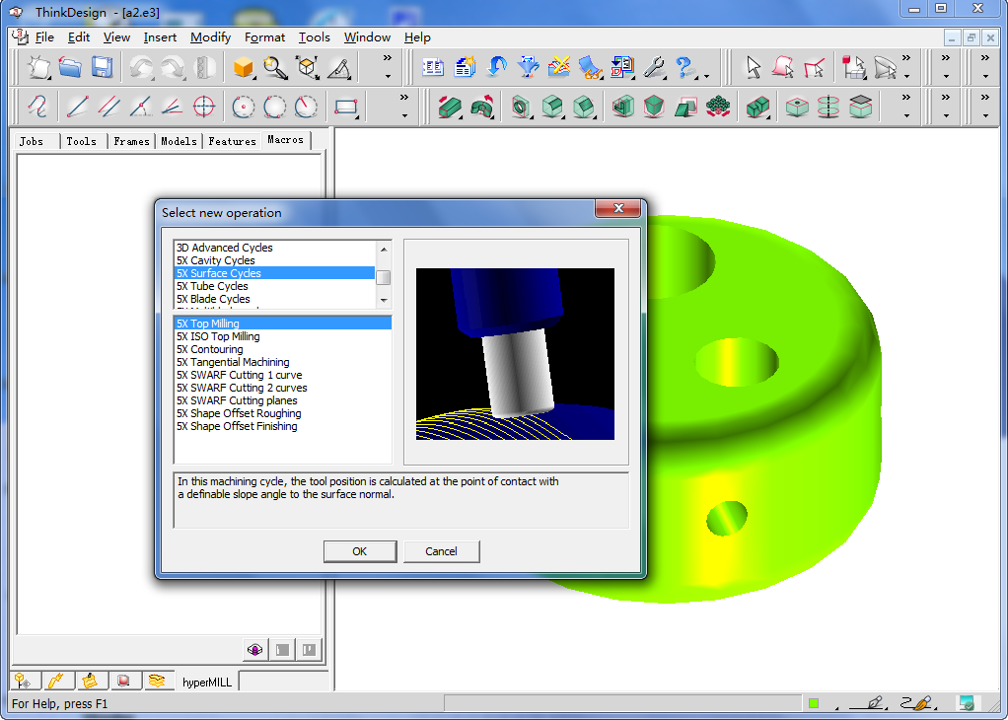Select the spline curve tool
Screen dimensions: 1008x720
(37, 107)
